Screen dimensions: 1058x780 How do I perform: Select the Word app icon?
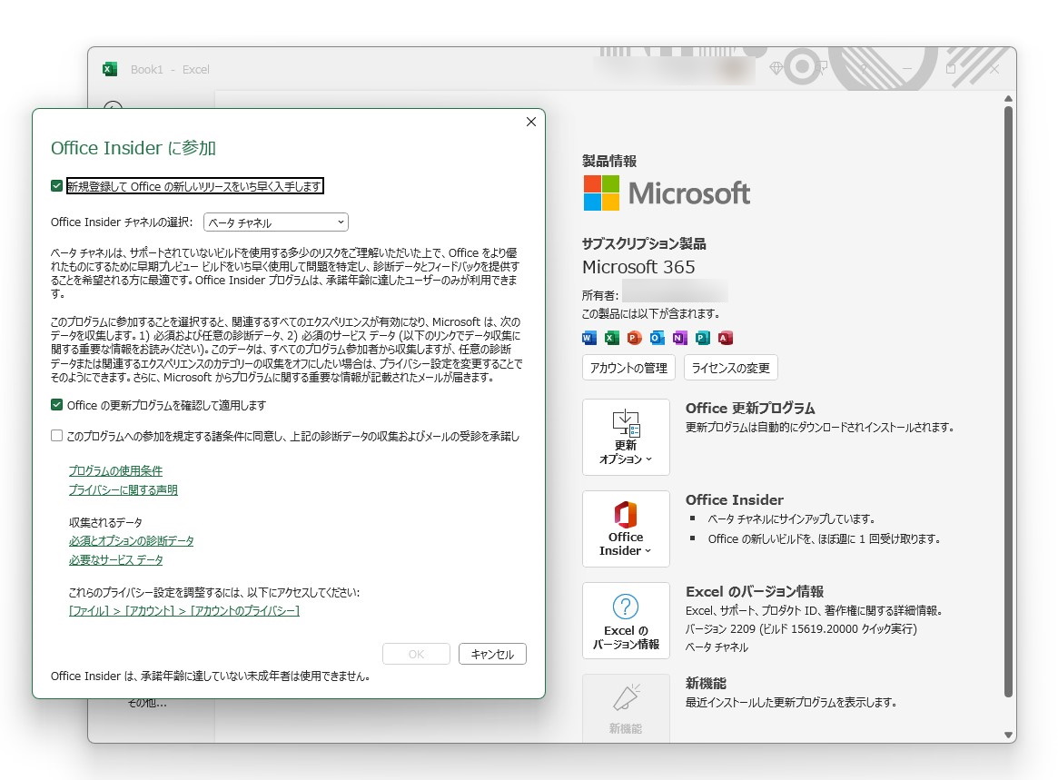tap(588, 338)
